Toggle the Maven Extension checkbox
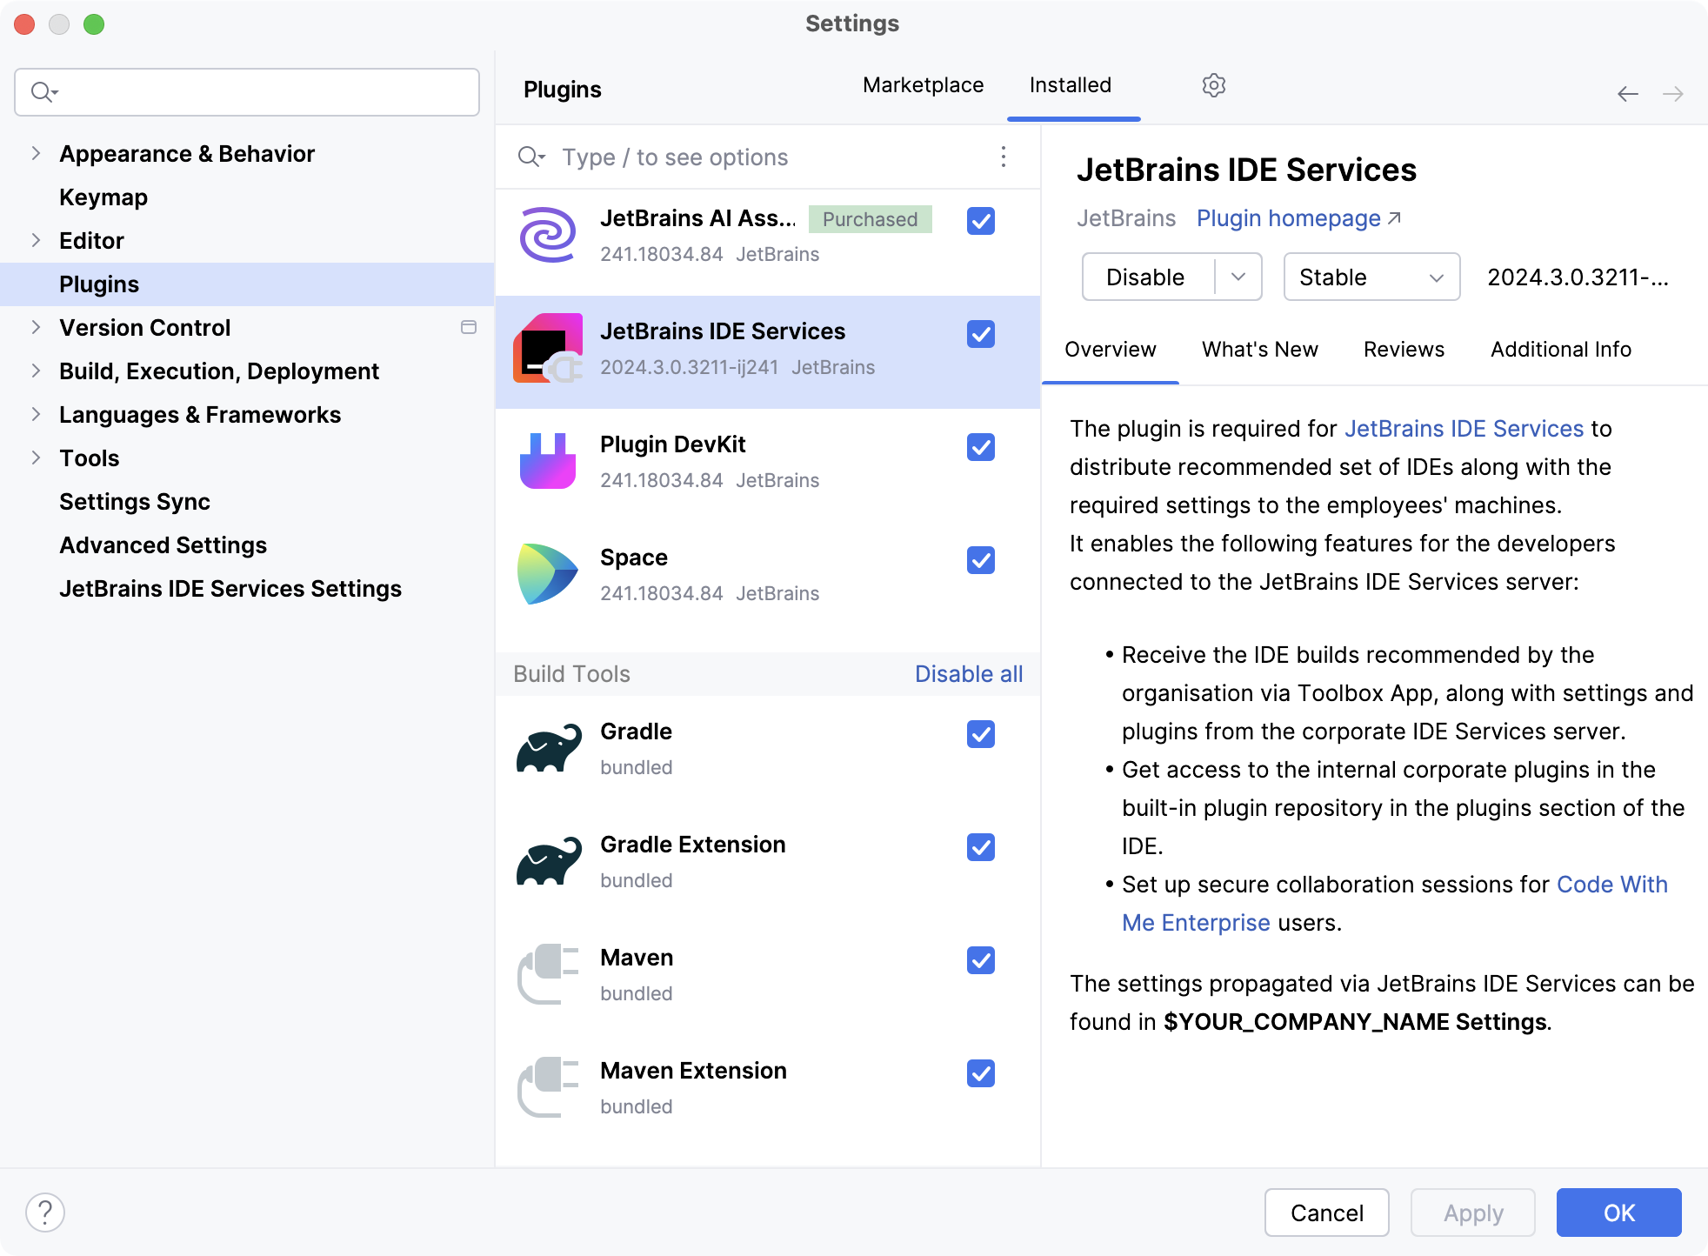This screenshot has width=1708, height=1256. (x=981, y=1073)
